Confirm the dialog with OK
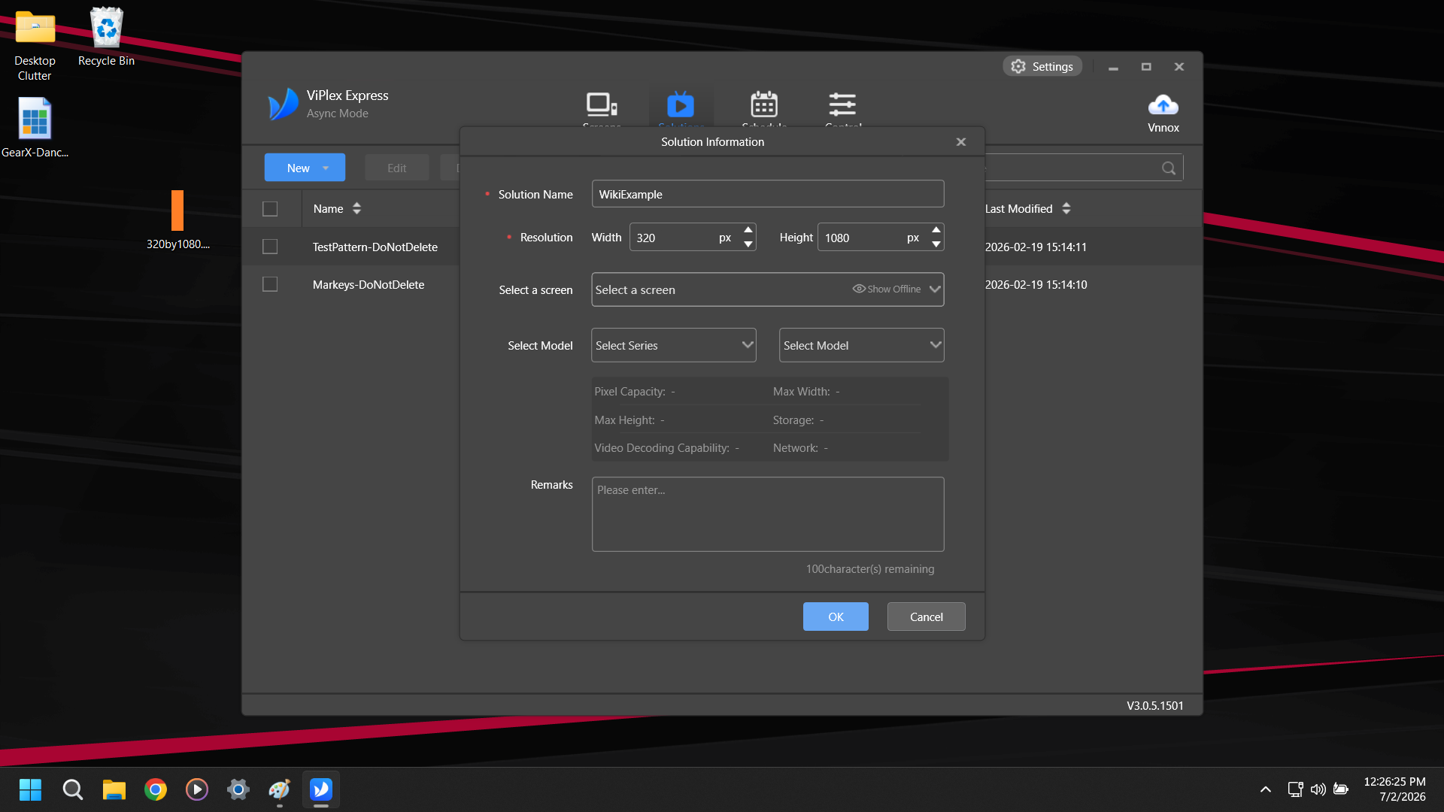Viewport: 1444px width, 812px height. (836, 617)
